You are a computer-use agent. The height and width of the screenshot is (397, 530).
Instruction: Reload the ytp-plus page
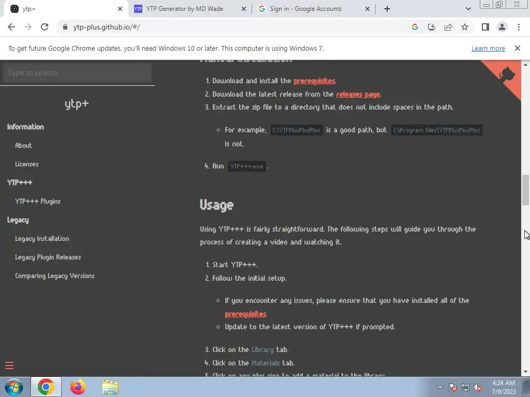tap(45, 27)
